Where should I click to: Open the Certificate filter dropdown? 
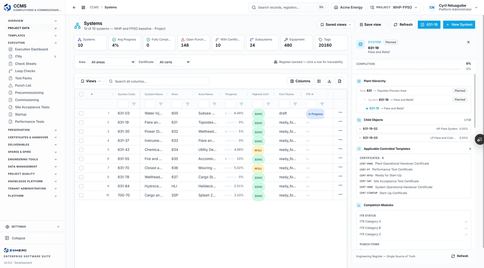pos(173,62)
